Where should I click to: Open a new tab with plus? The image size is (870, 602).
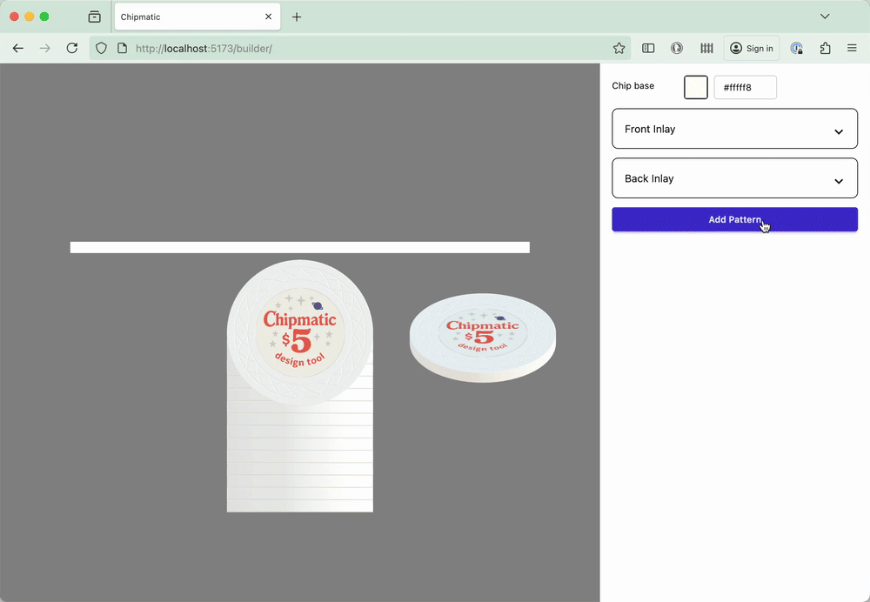297,17
